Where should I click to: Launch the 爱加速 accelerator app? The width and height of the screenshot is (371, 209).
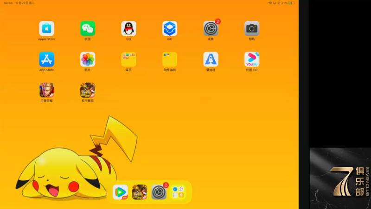pyautogui.click(x=211, y=59)
